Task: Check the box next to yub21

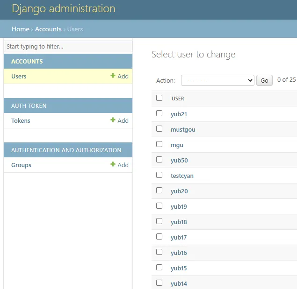Action: click(x=159, y=113)
